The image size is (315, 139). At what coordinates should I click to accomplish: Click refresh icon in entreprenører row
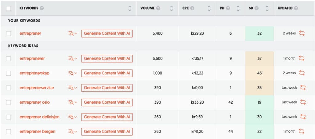click(x=301, y=58)
